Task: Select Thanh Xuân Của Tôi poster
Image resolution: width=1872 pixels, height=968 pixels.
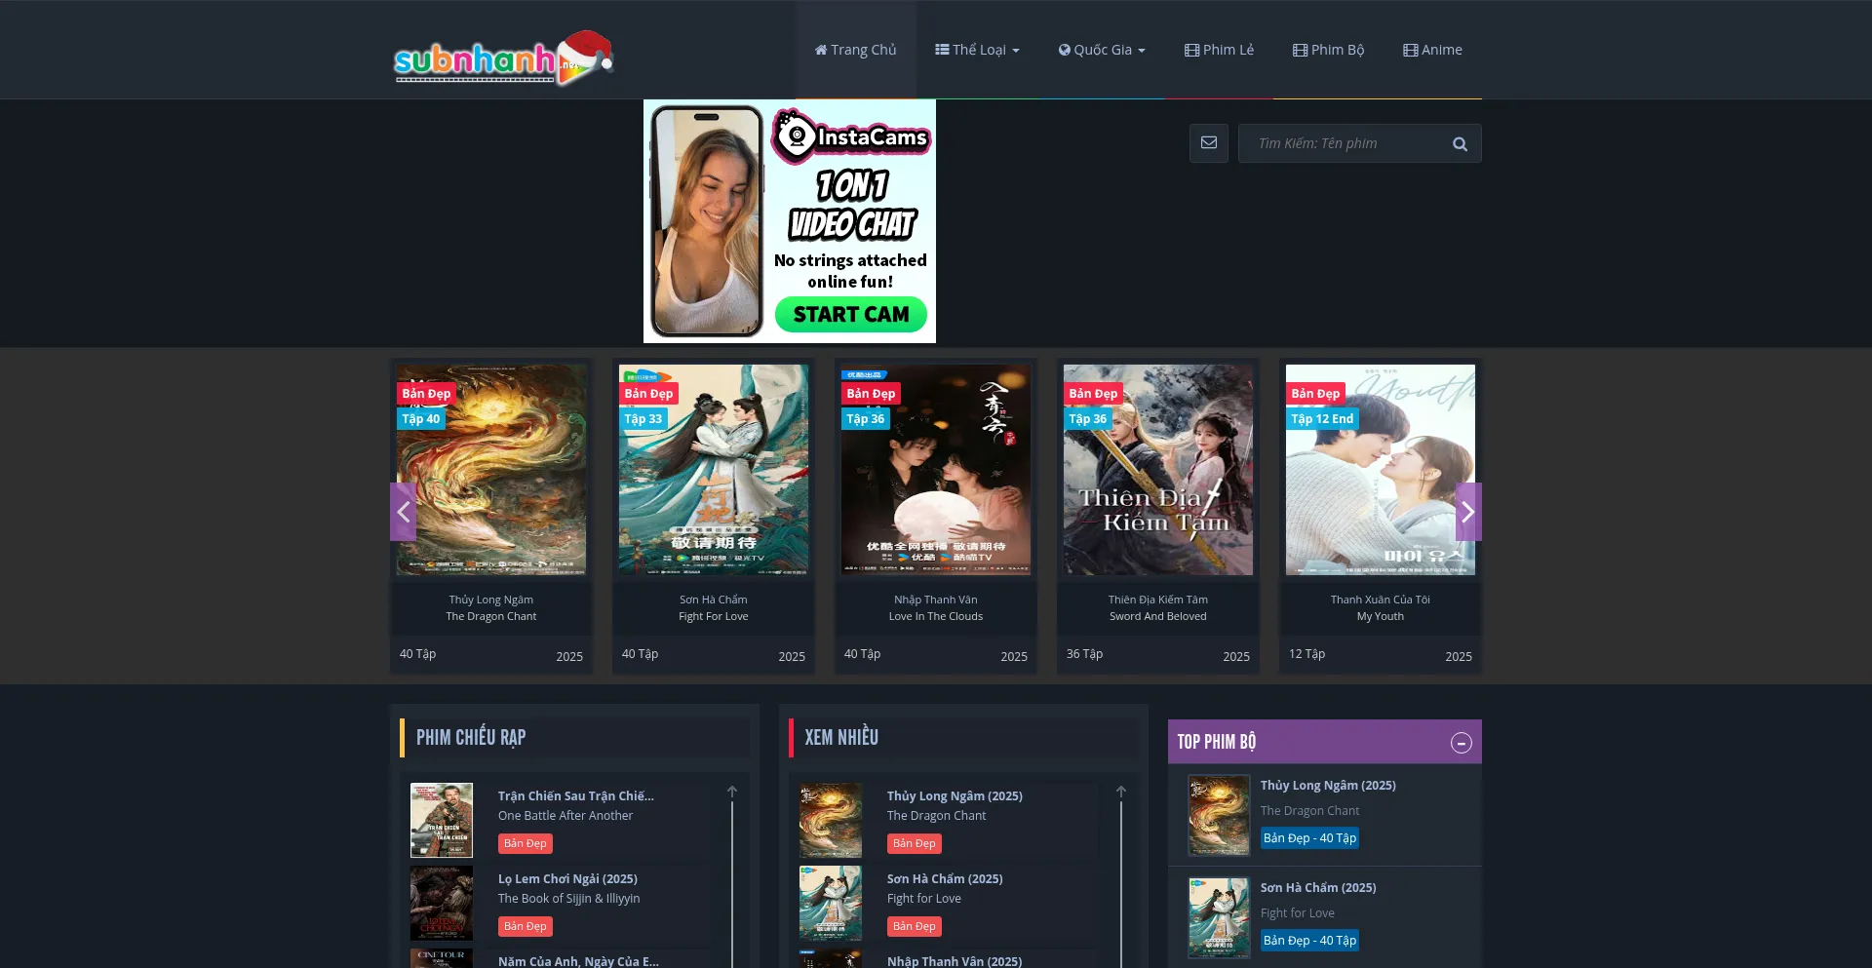Action: [x=1380, y=470]
